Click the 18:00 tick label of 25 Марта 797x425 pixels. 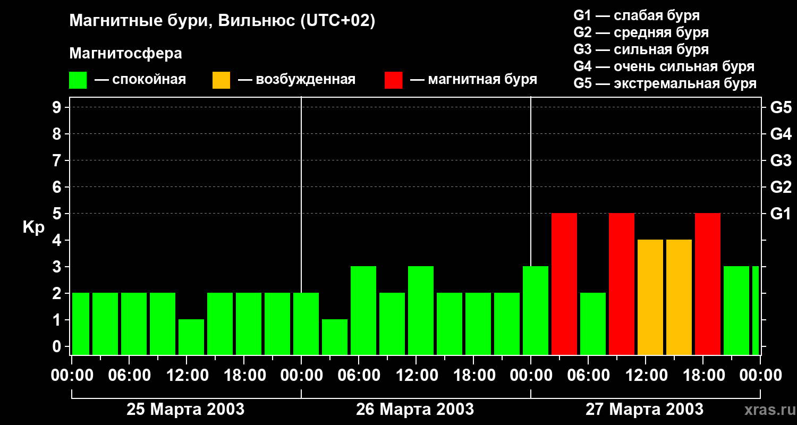coord(244,376)
